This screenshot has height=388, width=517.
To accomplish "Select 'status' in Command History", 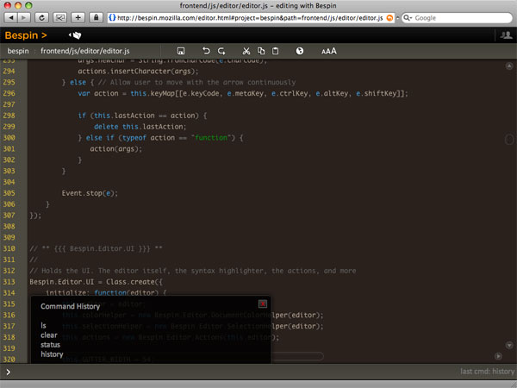I will [x=52, y=344].
